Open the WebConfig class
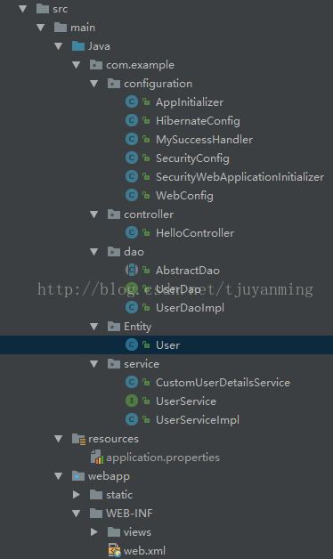Screen dimensions: 333x559 coord(184,195)
